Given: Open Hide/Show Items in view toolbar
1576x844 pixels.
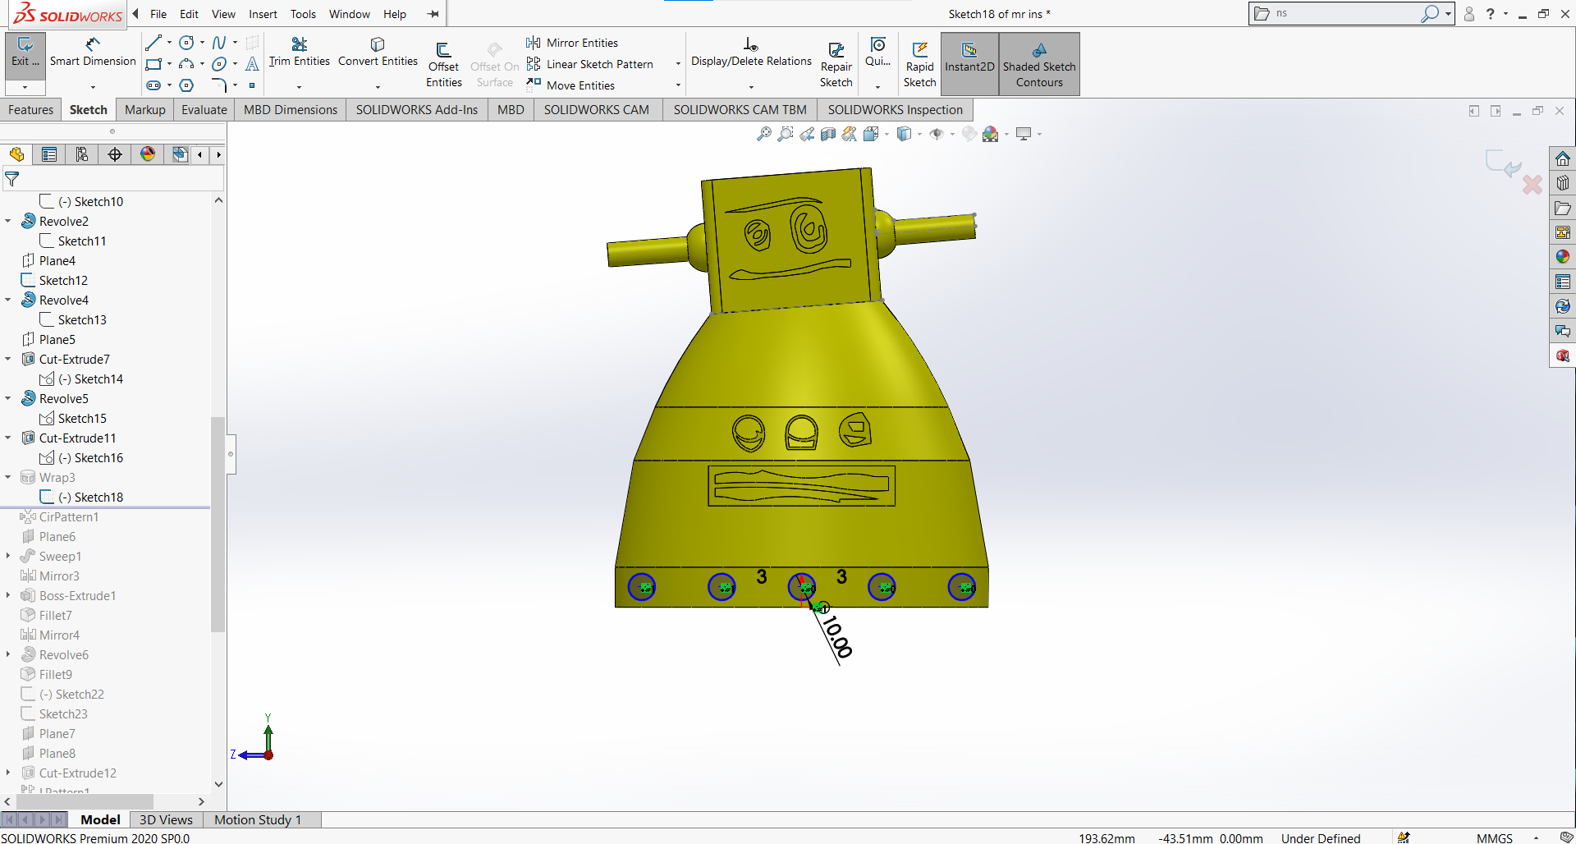Looking at the screenshot, I should (937, 134).
